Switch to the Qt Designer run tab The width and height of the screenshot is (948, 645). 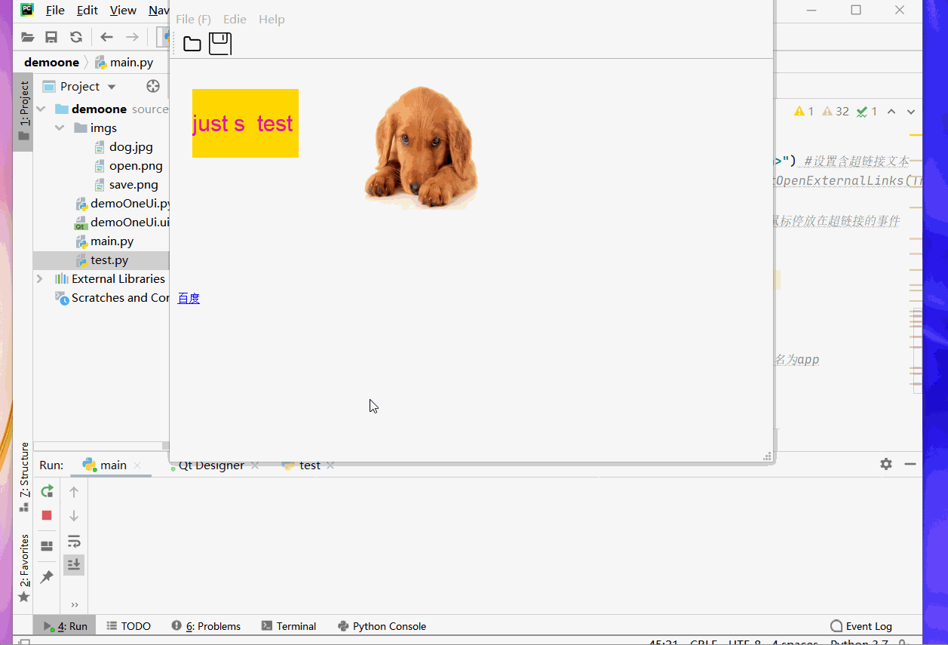210,465
